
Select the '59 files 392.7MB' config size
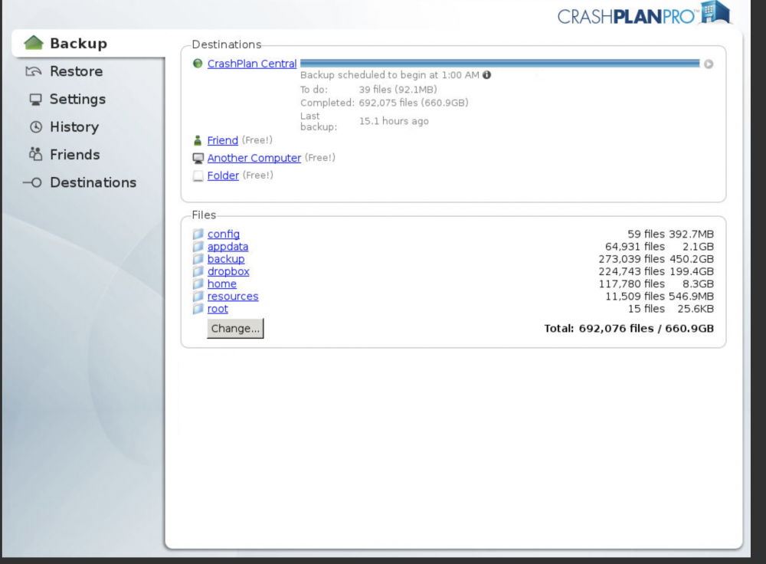(x=671, y=234)
